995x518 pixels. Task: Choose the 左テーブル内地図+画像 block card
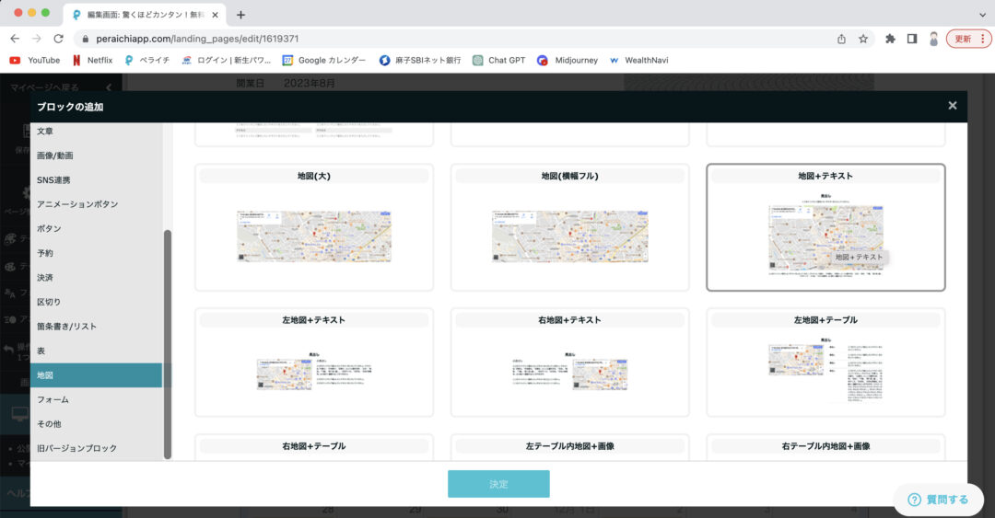pyautogui.click(x=570, y=447)
